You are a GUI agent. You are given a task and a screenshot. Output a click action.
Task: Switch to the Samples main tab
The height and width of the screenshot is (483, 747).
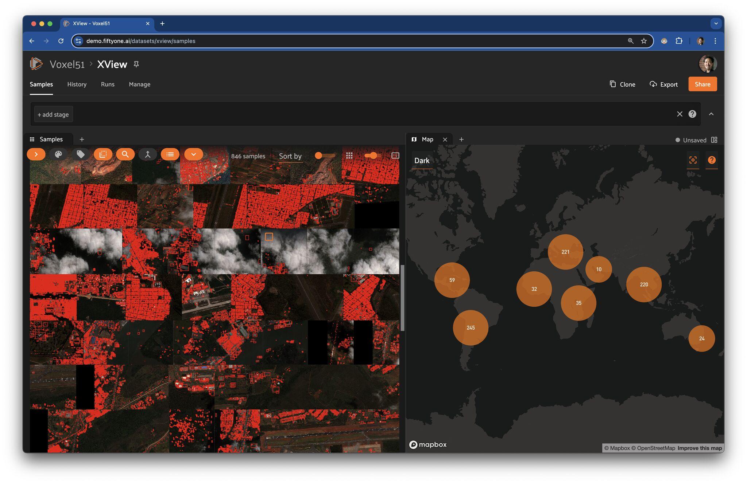[x=41, y=84]
